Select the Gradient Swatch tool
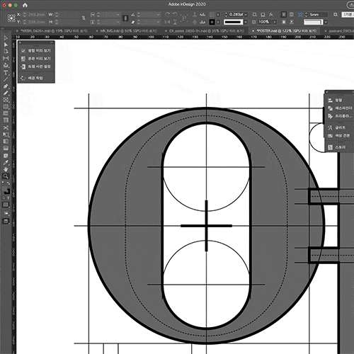The image size is (354, 354). [x=6, y=142]
